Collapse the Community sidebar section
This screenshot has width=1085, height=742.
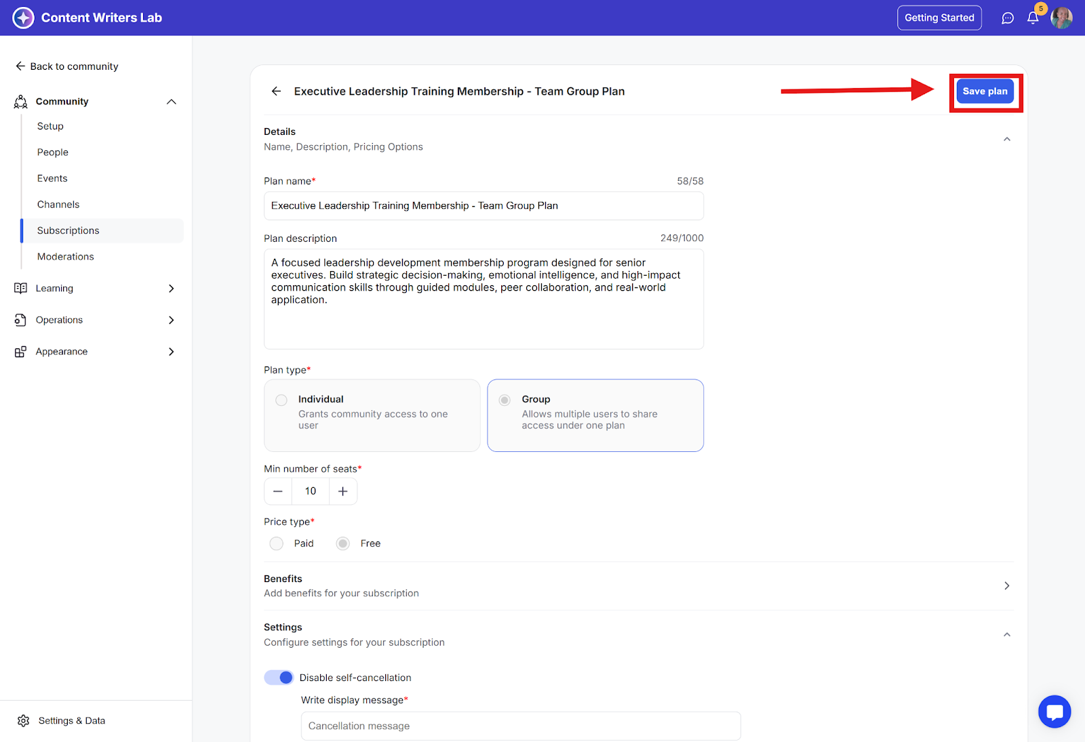point(171,102)
